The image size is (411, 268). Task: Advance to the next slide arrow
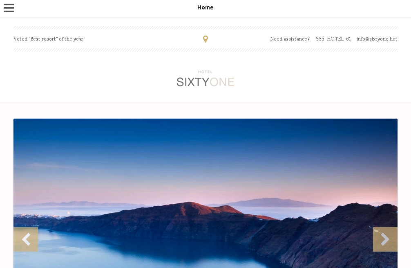click(385, 239)
